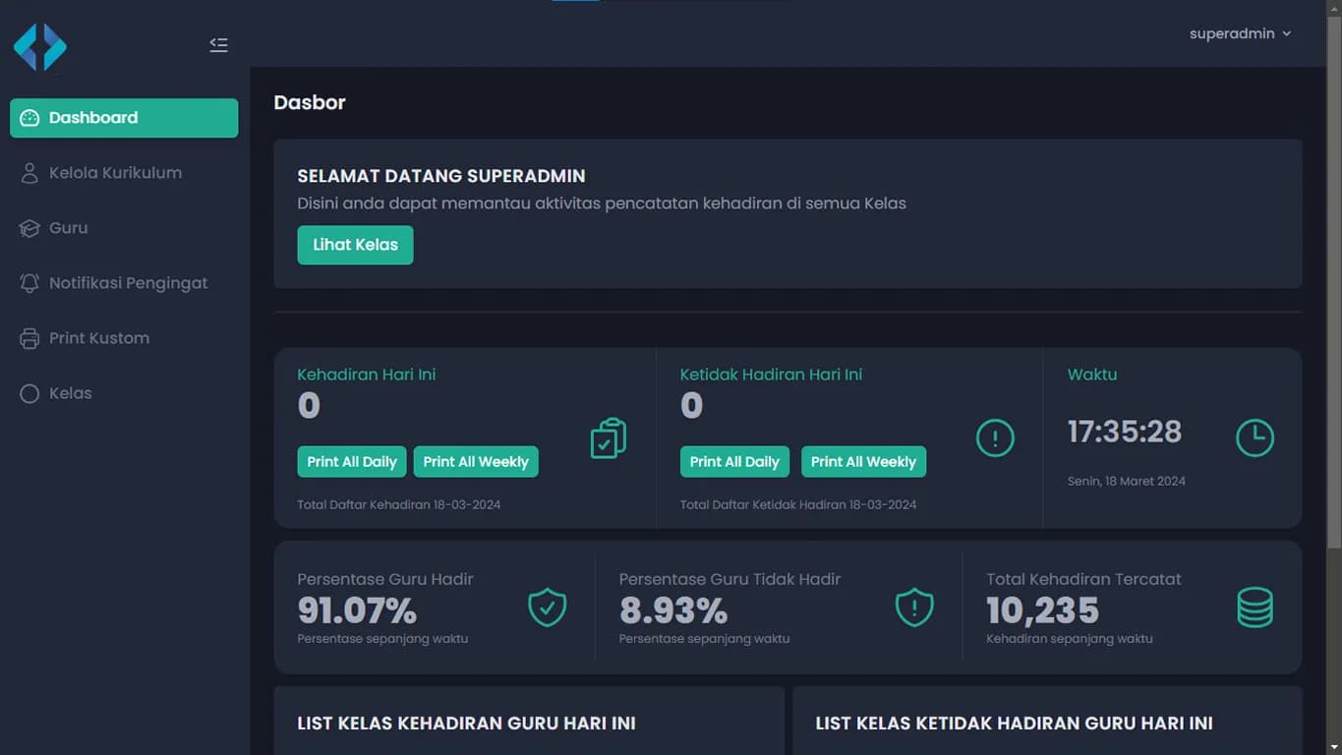1342x755 pixels.
Task: Open the superadmin user dropdown
Action: 1239,33
